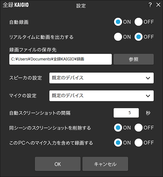Click the 録画ファイルの保存先 path field

coord(61,59)
